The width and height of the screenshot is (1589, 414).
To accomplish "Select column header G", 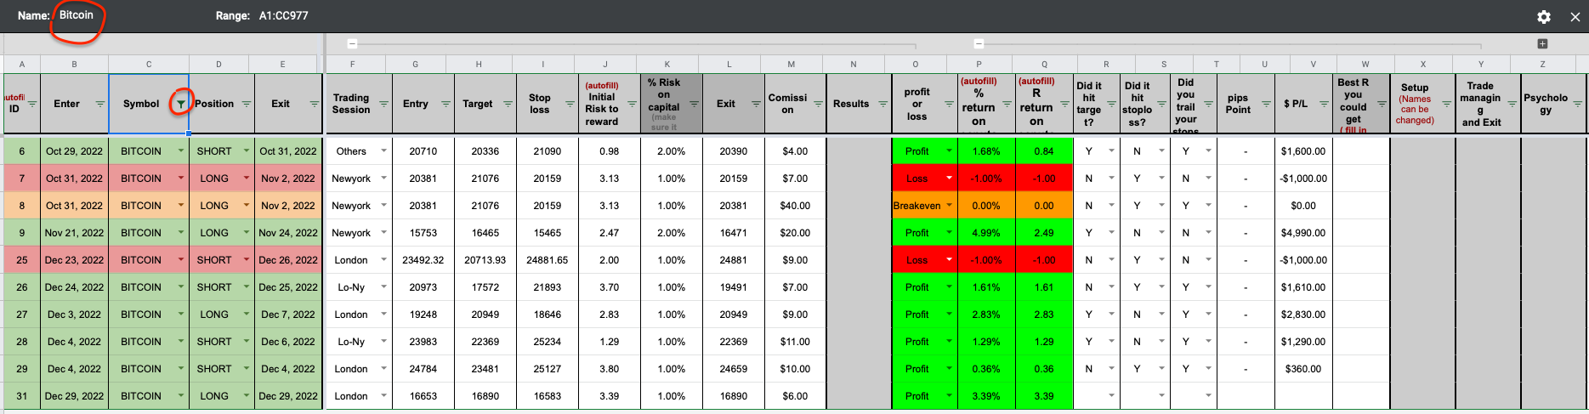I will (x=415, y=65).
